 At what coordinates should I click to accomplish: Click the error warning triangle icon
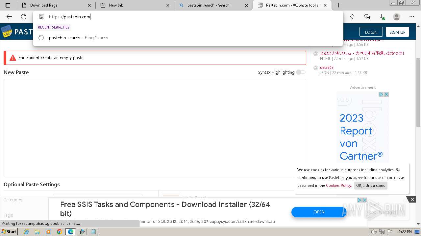click(13, 58)
